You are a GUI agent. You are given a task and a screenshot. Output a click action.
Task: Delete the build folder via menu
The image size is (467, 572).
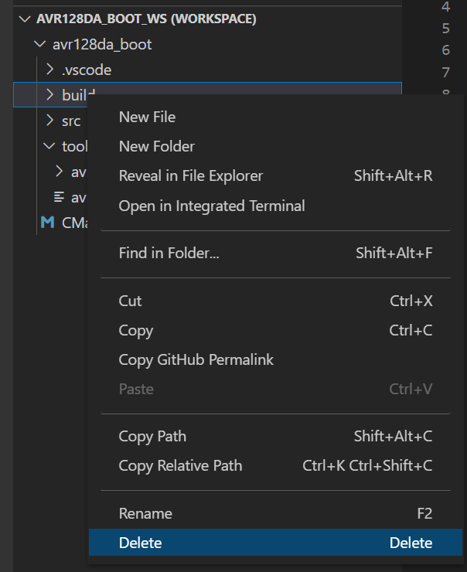[140, 543]
